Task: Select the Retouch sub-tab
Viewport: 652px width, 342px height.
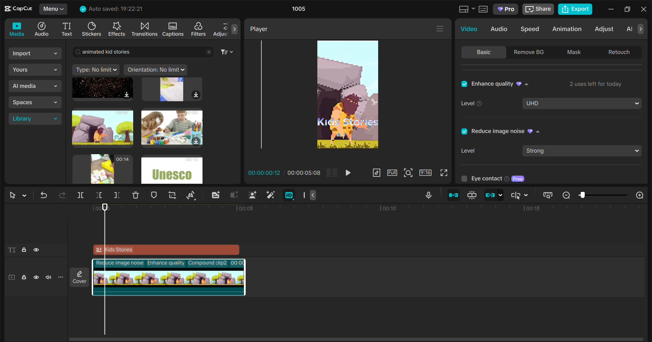Action: click(x=619, y=52)
